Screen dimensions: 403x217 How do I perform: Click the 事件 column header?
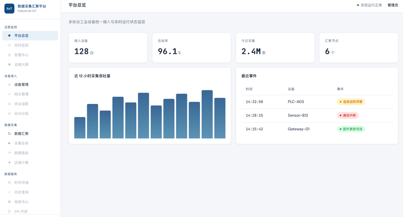click(340, 89)
